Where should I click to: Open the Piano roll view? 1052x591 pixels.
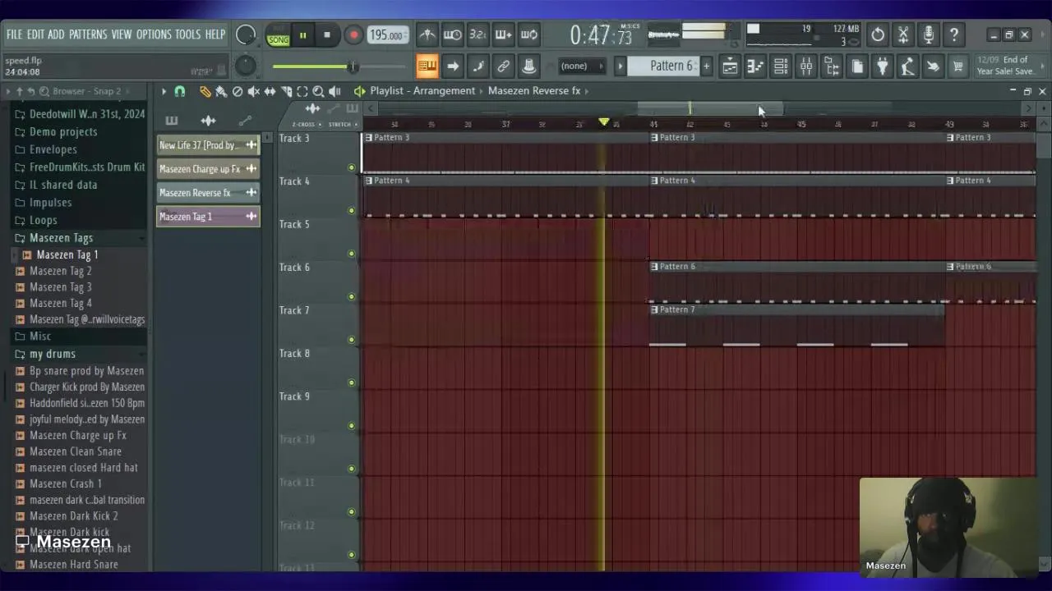click(x=755, y=66)
